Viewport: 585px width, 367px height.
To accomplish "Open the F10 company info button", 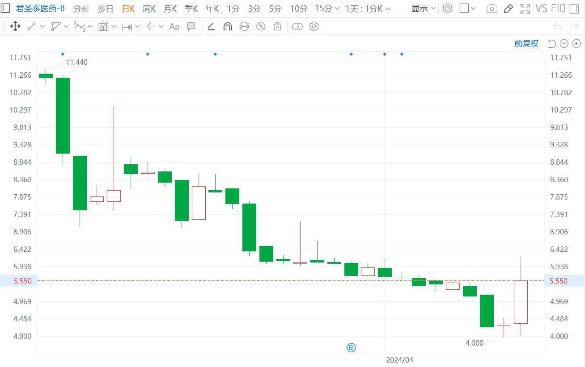I will 557,8.
